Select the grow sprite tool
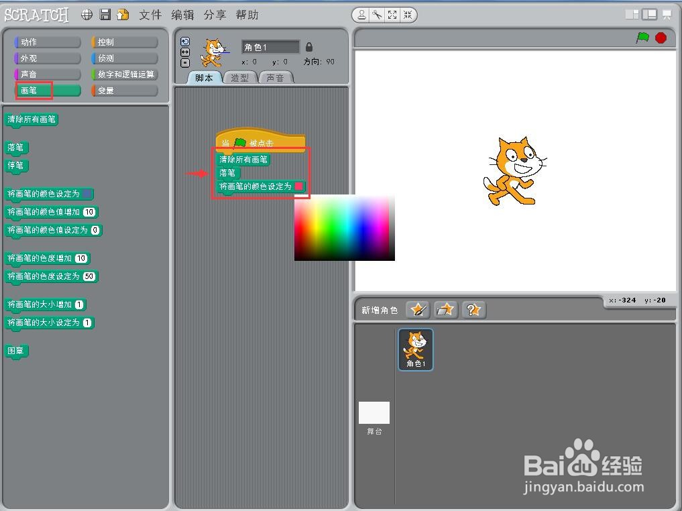Screen dimensions: 682x511 coord(392,14)
